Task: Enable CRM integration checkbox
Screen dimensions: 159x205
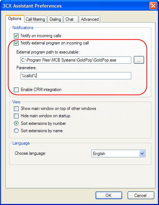Action: [16, 90]
